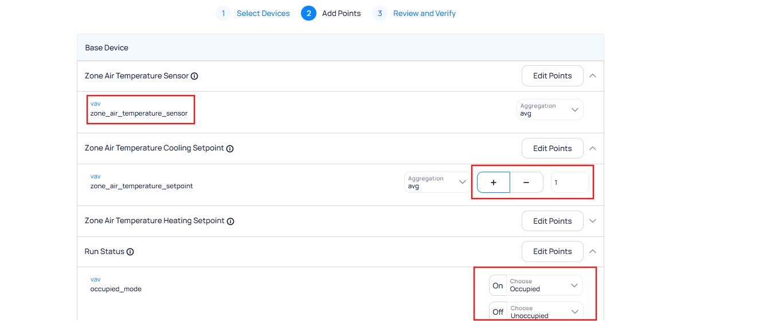Open Aggregation dropdown for temperature sensor
Viewport: 767px width, 321px height.
(549, 110)
